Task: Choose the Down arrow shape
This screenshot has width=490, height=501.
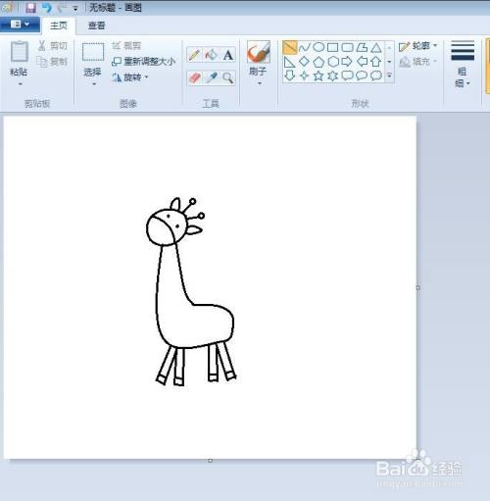Action: (290, 75)
